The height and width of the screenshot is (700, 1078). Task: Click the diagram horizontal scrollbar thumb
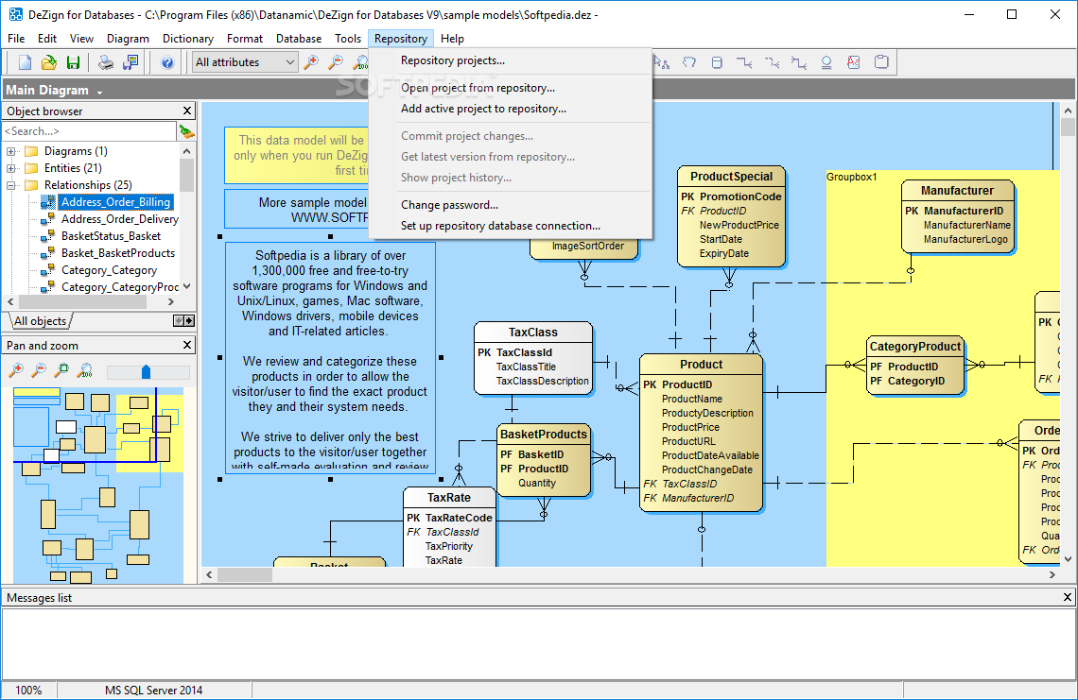pos(245,575)
